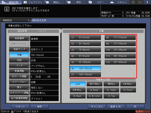
Task: Open the パンチ punch setting
Action: tap(19, 66)
